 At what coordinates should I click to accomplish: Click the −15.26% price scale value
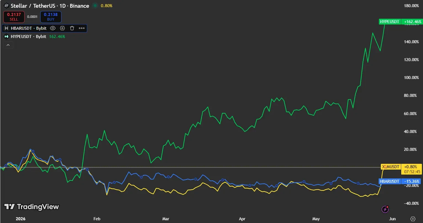pos(412,181)
